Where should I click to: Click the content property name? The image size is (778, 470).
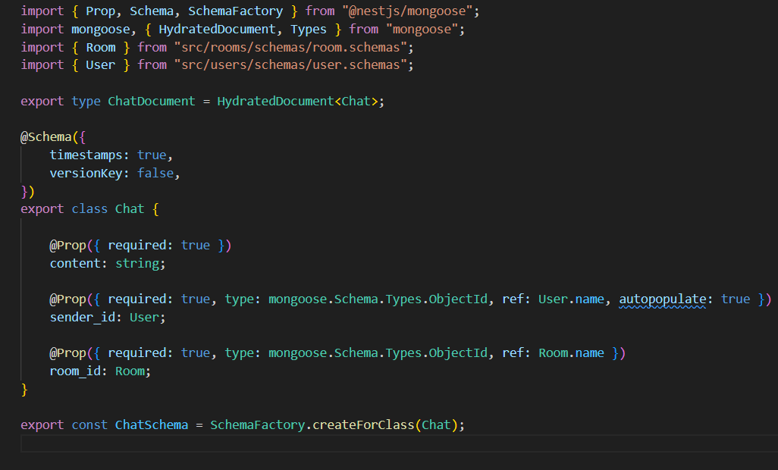(75, 263)
